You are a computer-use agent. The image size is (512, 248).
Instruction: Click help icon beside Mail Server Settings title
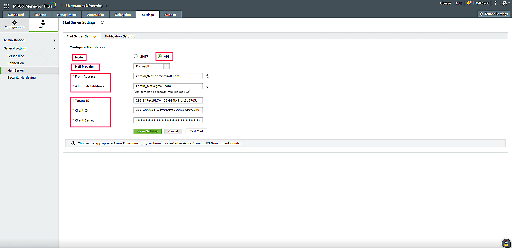(x=103, y=23)
